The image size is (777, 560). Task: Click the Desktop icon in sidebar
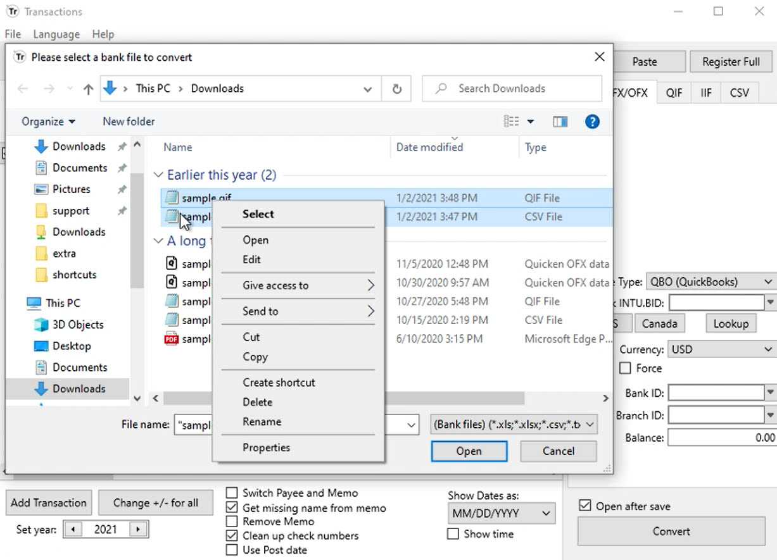point(41,346)
